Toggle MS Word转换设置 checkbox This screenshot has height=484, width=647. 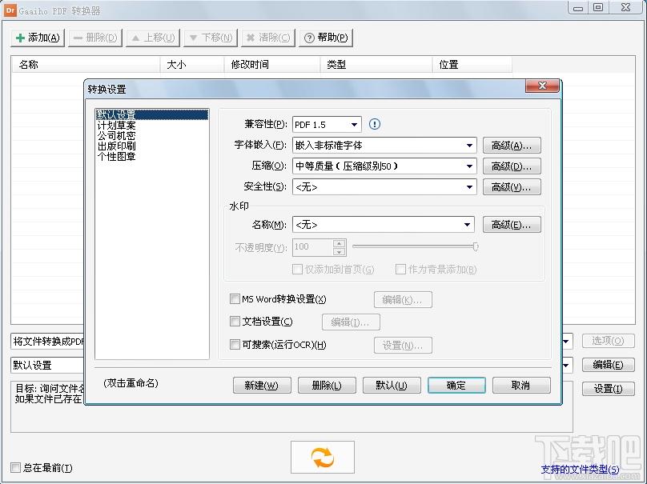click(235, 298)
